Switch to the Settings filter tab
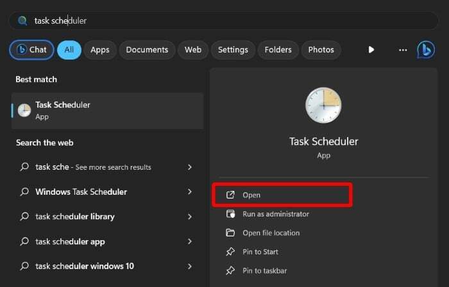Viewport: 449px width, 287px height. click(x=233, y=50)
